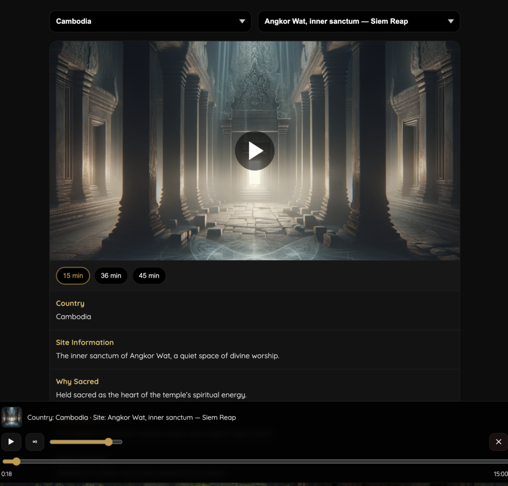Open the Cambodia country selector

tap(150, 21)
